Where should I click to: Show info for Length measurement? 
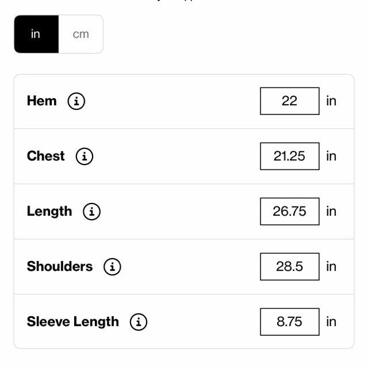coord(91,212)
